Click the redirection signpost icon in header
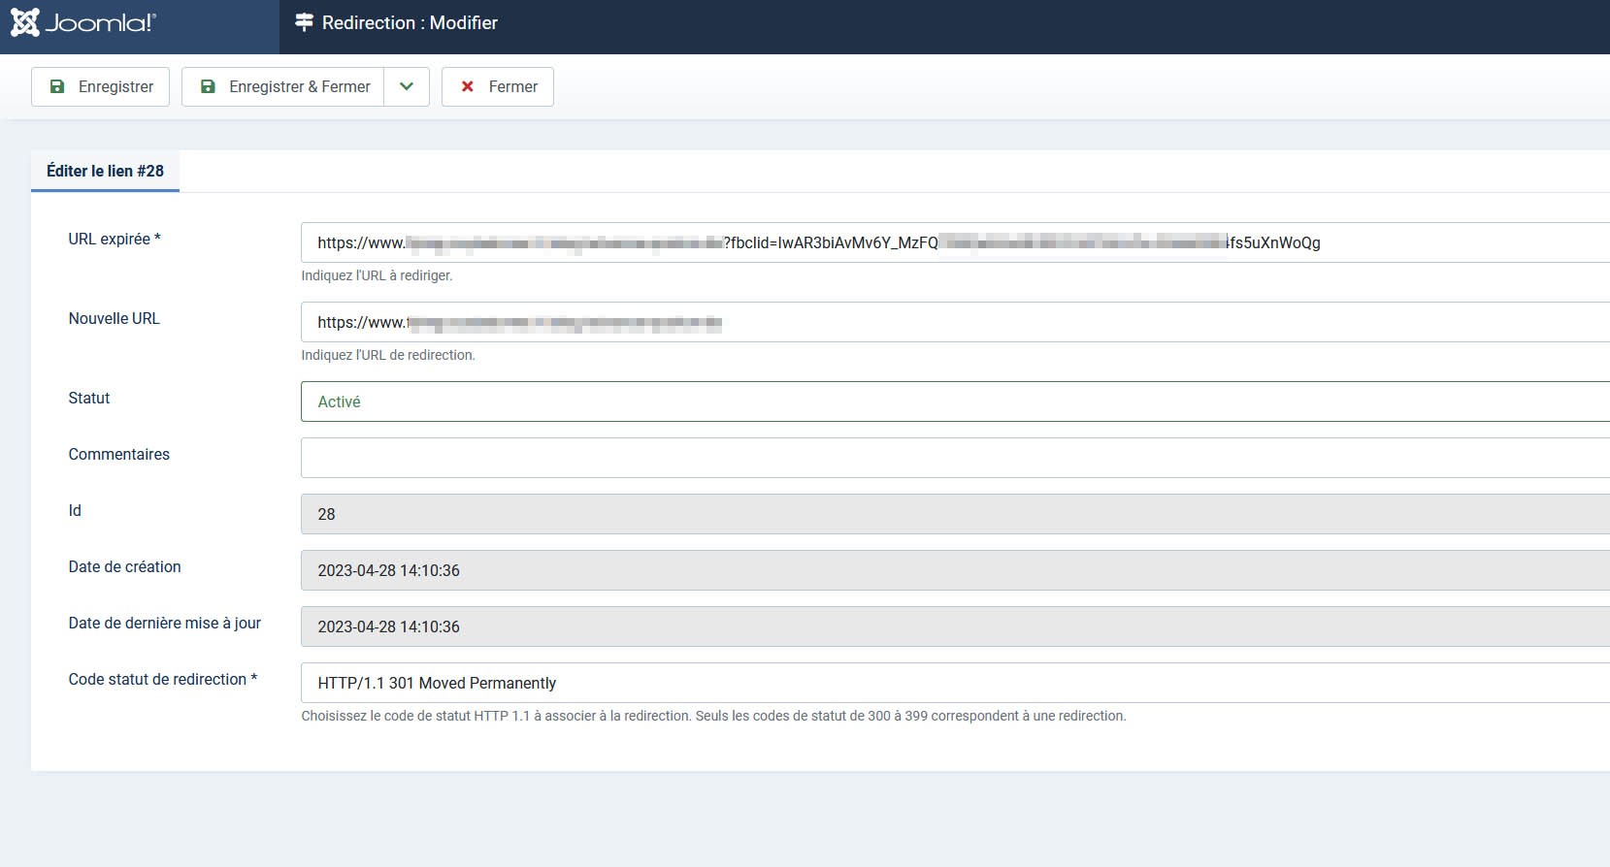This screenshot has height=867, width=1610. [304, 22]
